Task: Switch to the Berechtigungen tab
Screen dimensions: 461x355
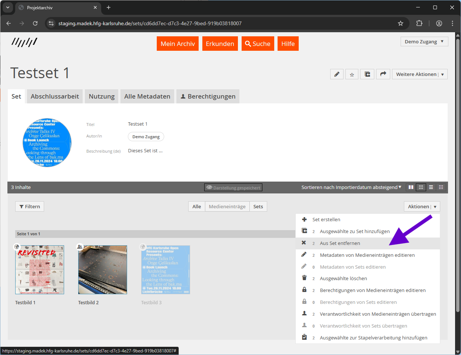Action: [x=208, y=96]
